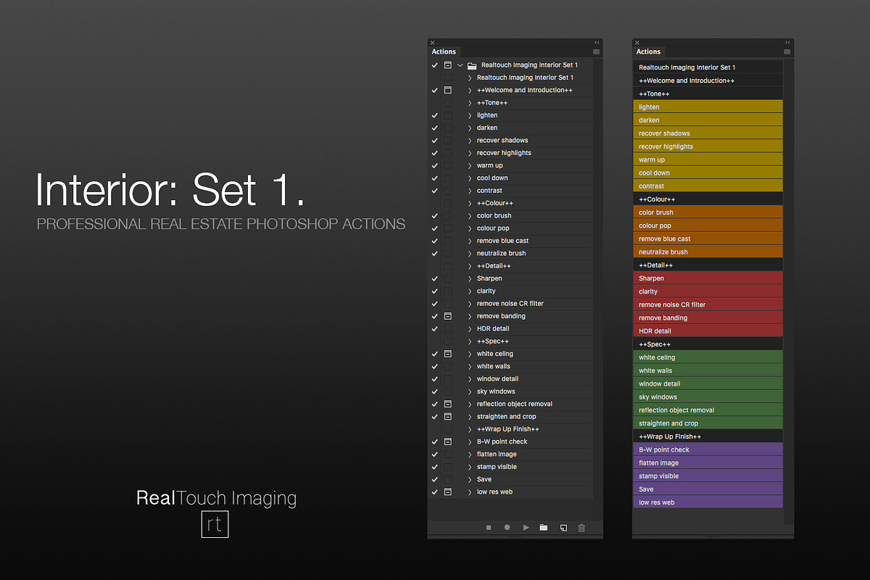
Task: Collapse the Realtouch Imaging Interior Set 1 folder
Action: [460, 65]
